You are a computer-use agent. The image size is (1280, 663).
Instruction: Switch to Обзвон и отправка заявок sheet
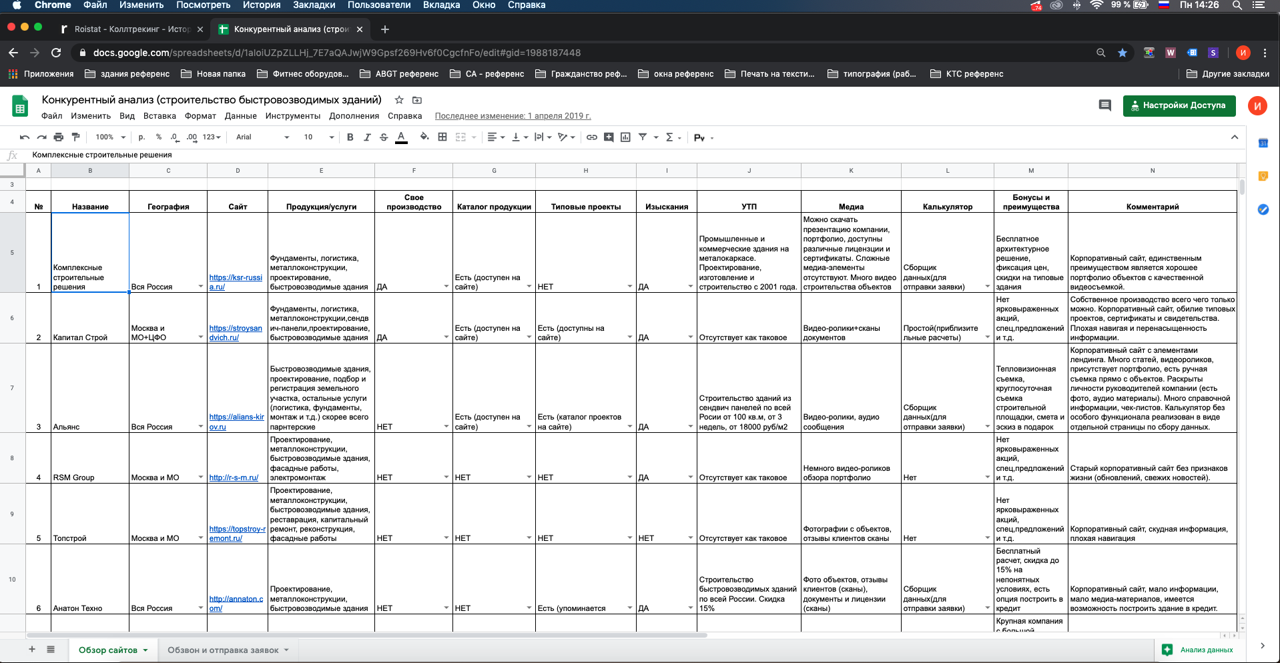point(228,650)
